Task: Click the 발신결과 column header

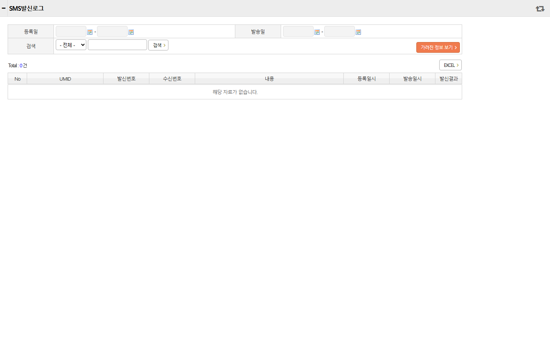Action: click(x=449, y=79)
